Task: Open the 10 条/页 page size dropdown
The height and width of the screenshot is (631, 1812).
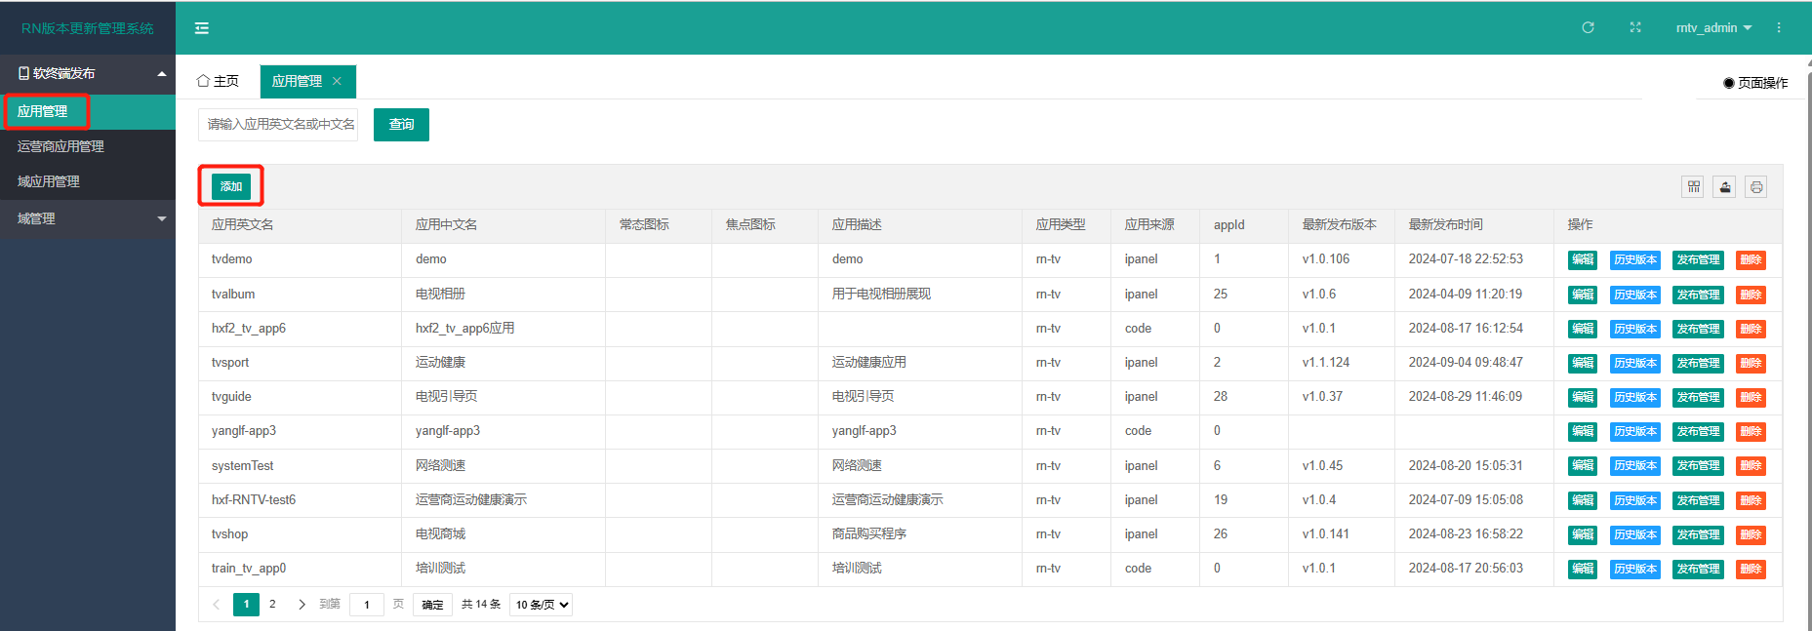Action: [541, 605]
